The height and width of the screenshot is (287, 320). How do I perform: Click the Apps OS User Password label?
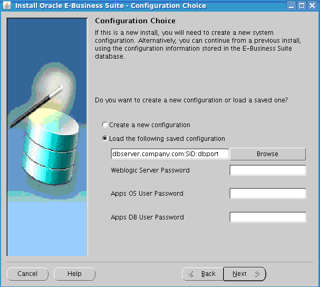[x=147, y=194]
